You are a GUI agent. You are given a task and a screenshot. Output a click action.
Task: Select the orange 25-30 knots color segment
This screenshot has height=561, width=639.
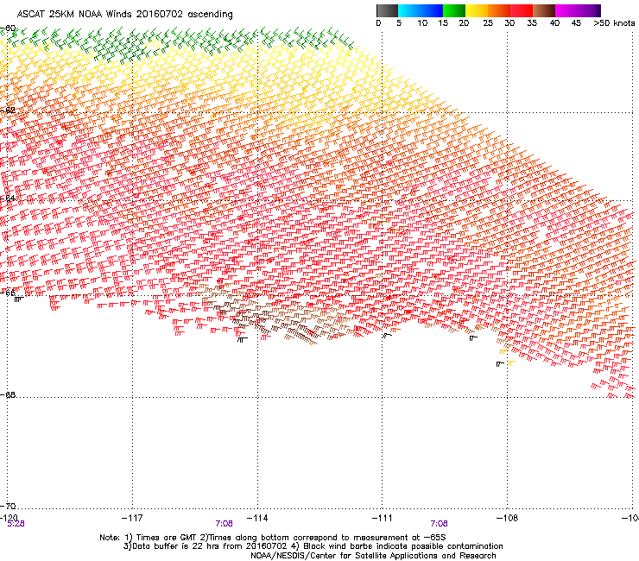499,10
